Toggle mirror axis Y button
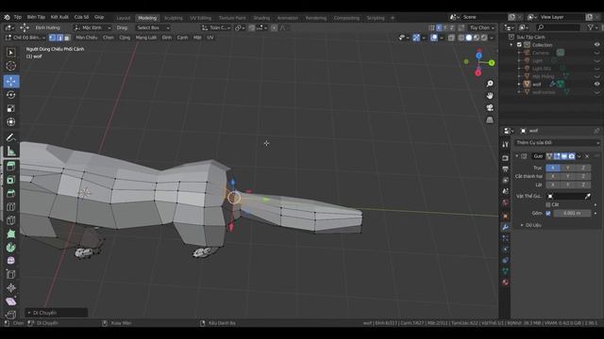The width and height of the screenshot is (604, 339). click(568, 168)
